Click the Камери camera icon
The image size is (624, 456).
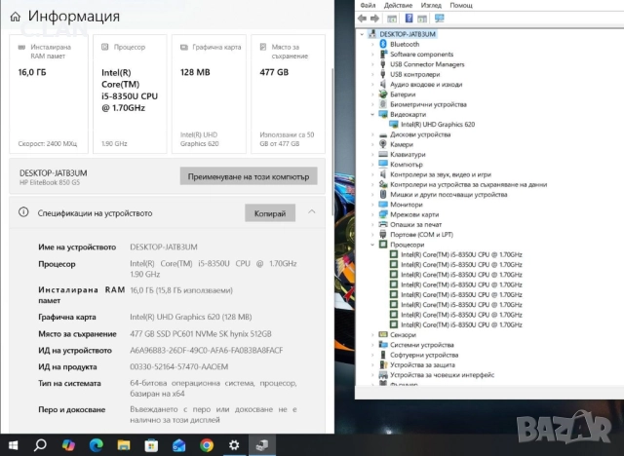tap(383, 144)
